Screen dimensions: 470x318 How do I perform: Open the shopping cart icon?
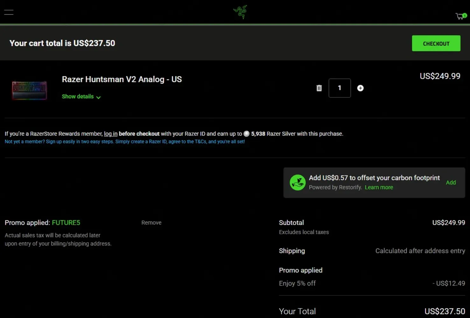459,16
